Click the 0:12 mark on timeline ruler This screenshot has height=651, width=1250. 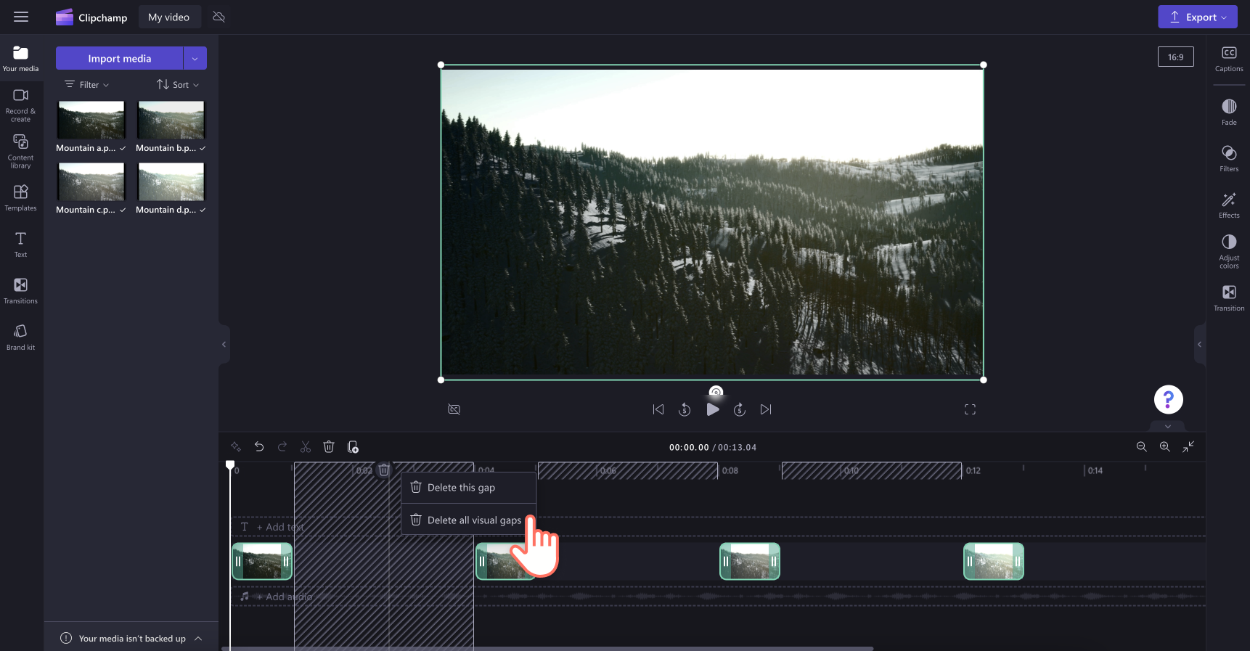tap(973, 471)
